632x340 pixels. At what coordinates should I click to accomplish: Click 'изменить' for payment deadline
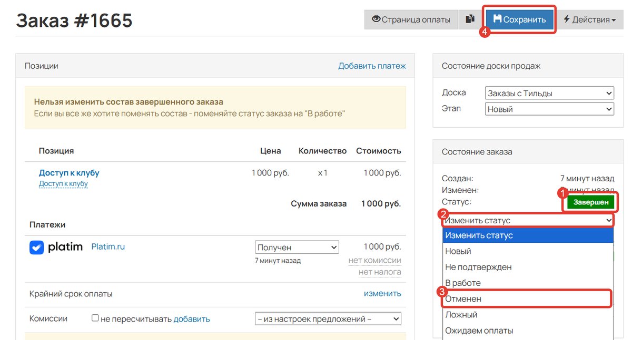382,293
